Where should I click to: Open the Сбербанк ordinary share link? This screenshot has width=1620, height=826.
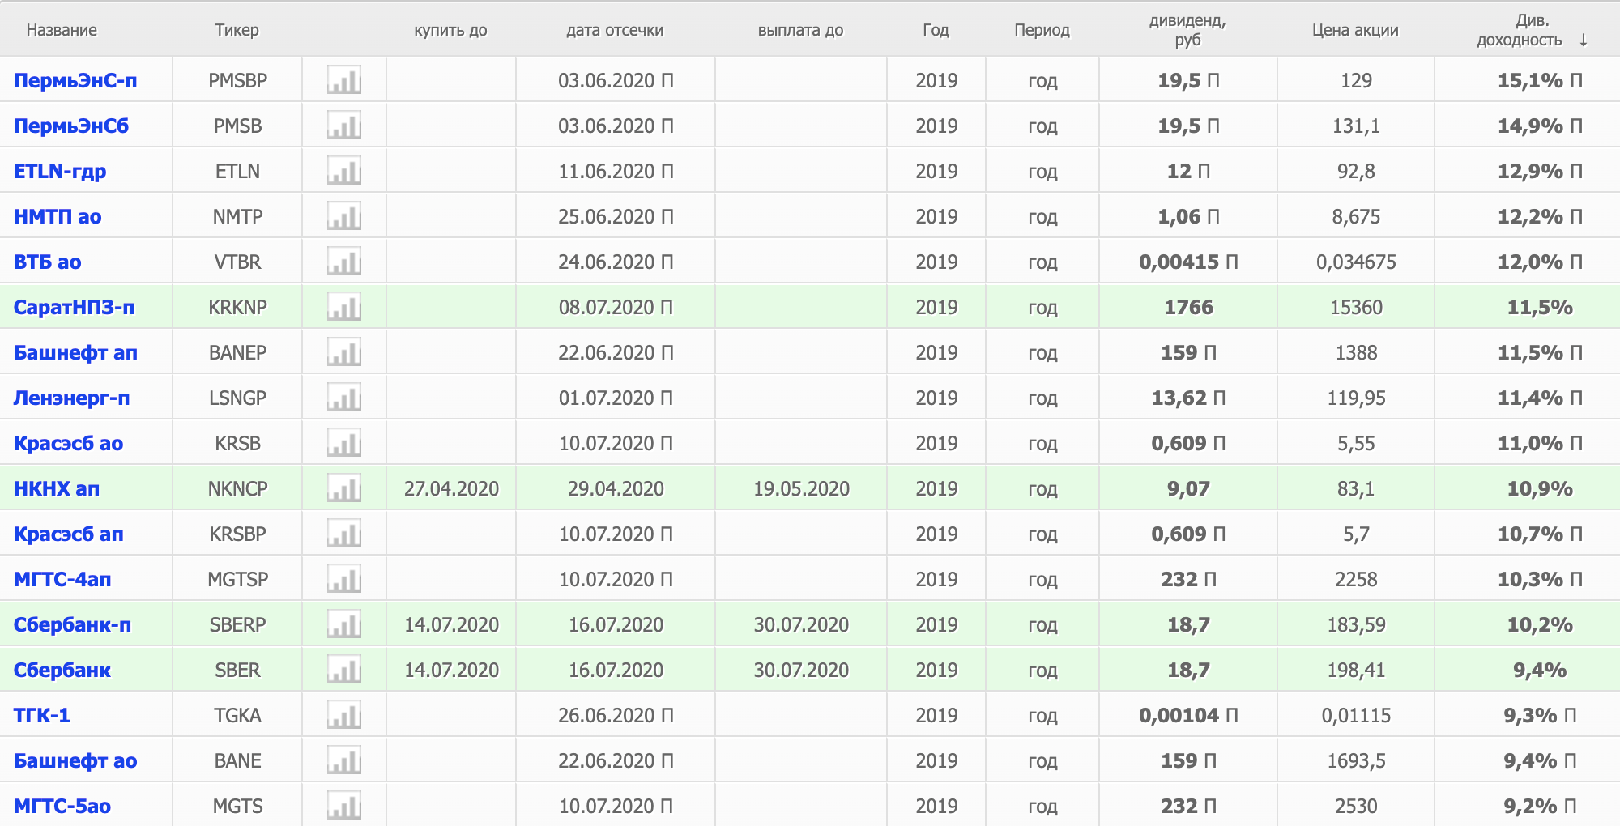62,670
